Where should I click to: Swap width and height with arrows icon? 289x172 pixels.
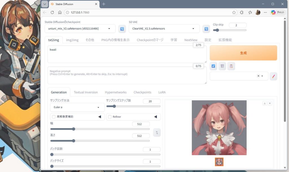(157, 132)
